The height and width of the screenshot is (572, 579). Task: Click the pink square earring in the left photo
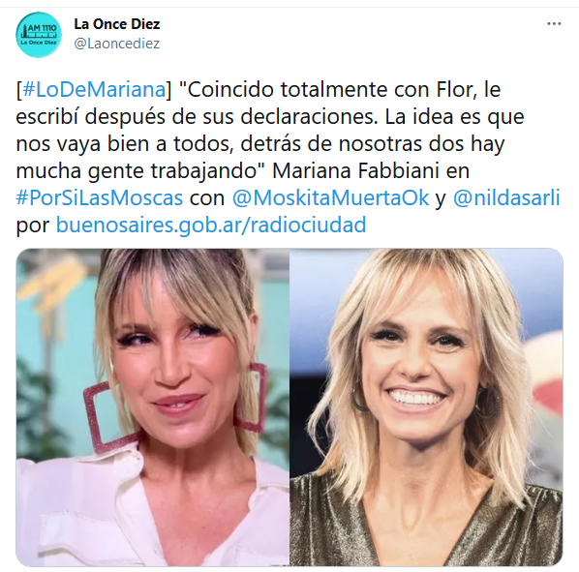108,417
